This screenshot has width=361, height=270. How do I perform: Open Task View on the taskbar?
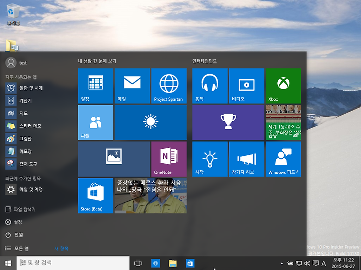(x=138, y=263)
